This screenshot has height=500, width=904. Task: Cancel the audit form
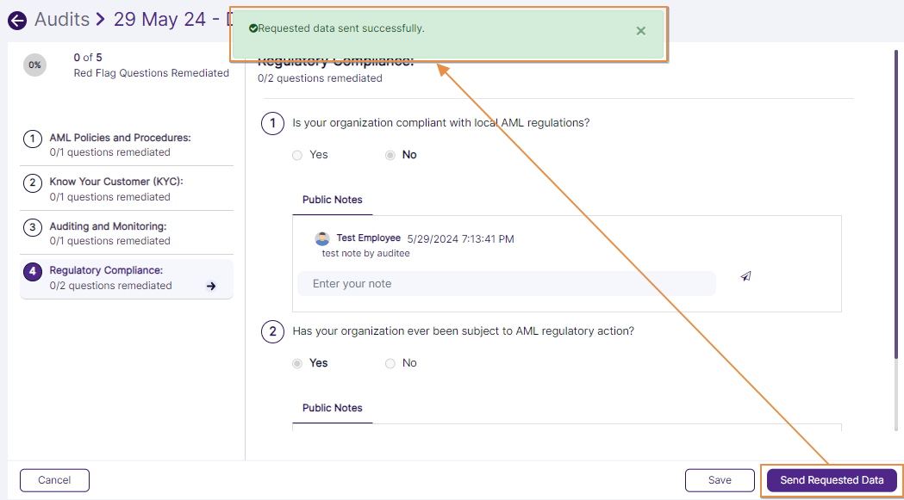pyautogui.click(x=54, y=480)
